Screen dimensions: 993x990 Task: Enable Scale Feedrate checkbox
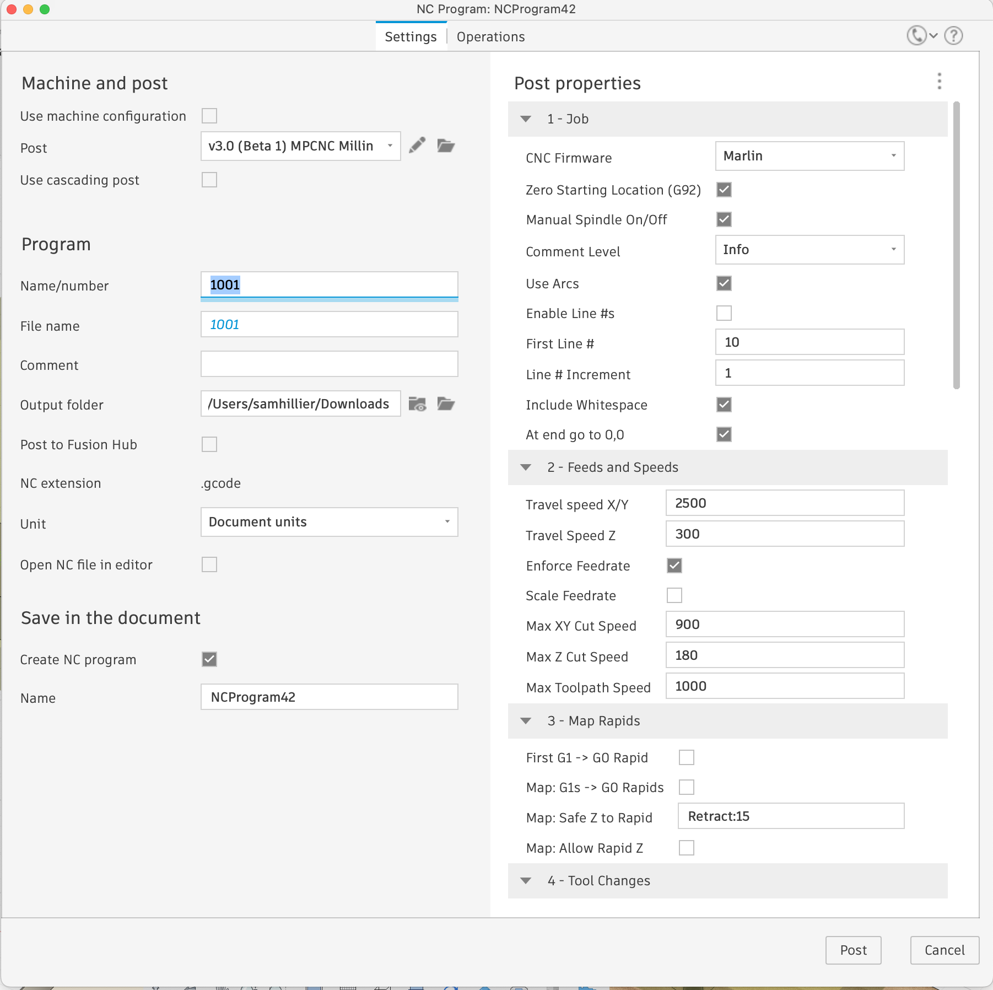tap(674, 595)
